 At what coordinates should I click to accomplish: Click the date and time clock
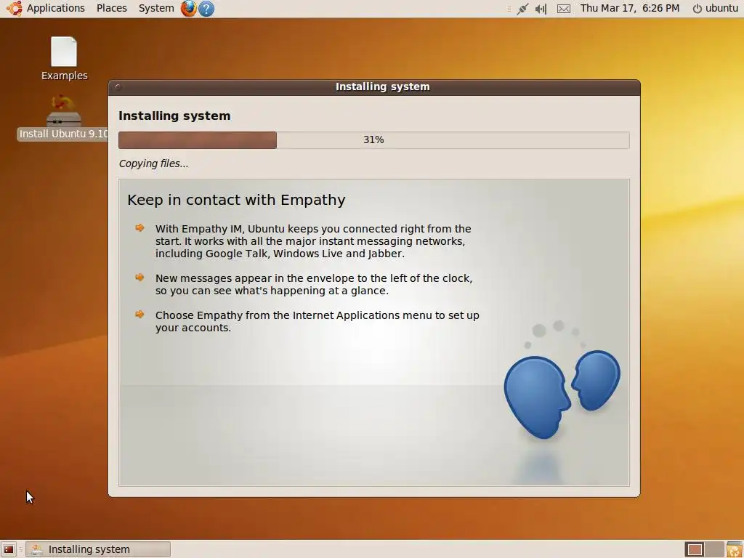630,8
